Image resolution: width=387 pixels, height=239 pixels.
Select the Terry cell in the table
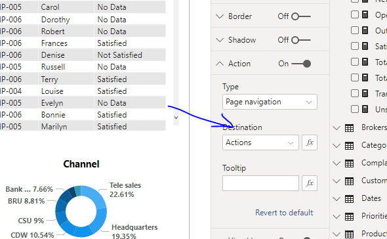[x=49, y=79]
